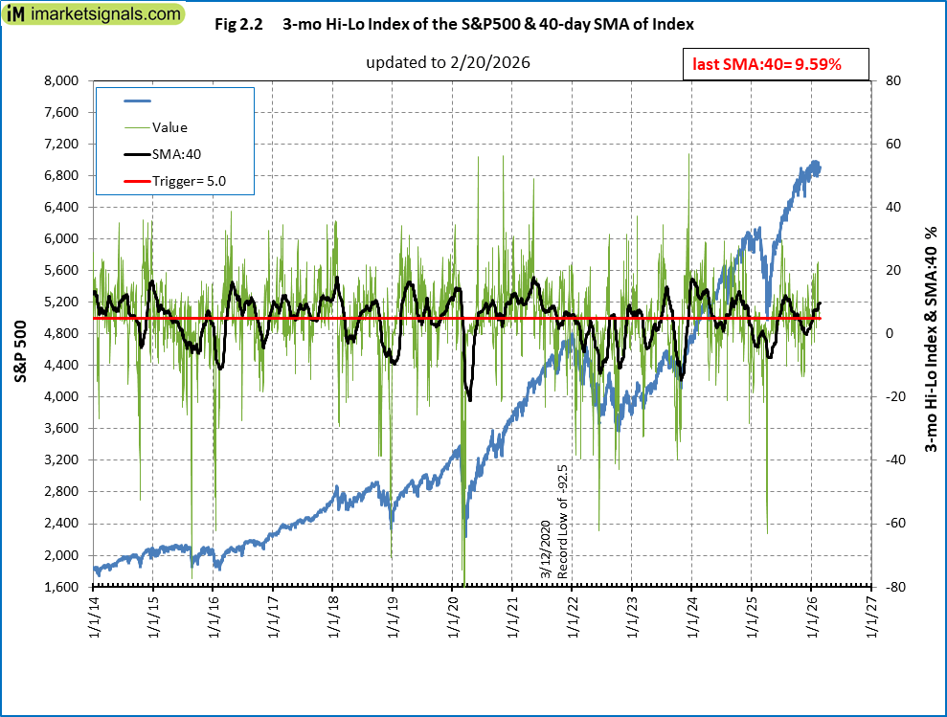Open the imarketsignals.com site link
The height and width of the screenshot is (717, 947).
[103, 15]
